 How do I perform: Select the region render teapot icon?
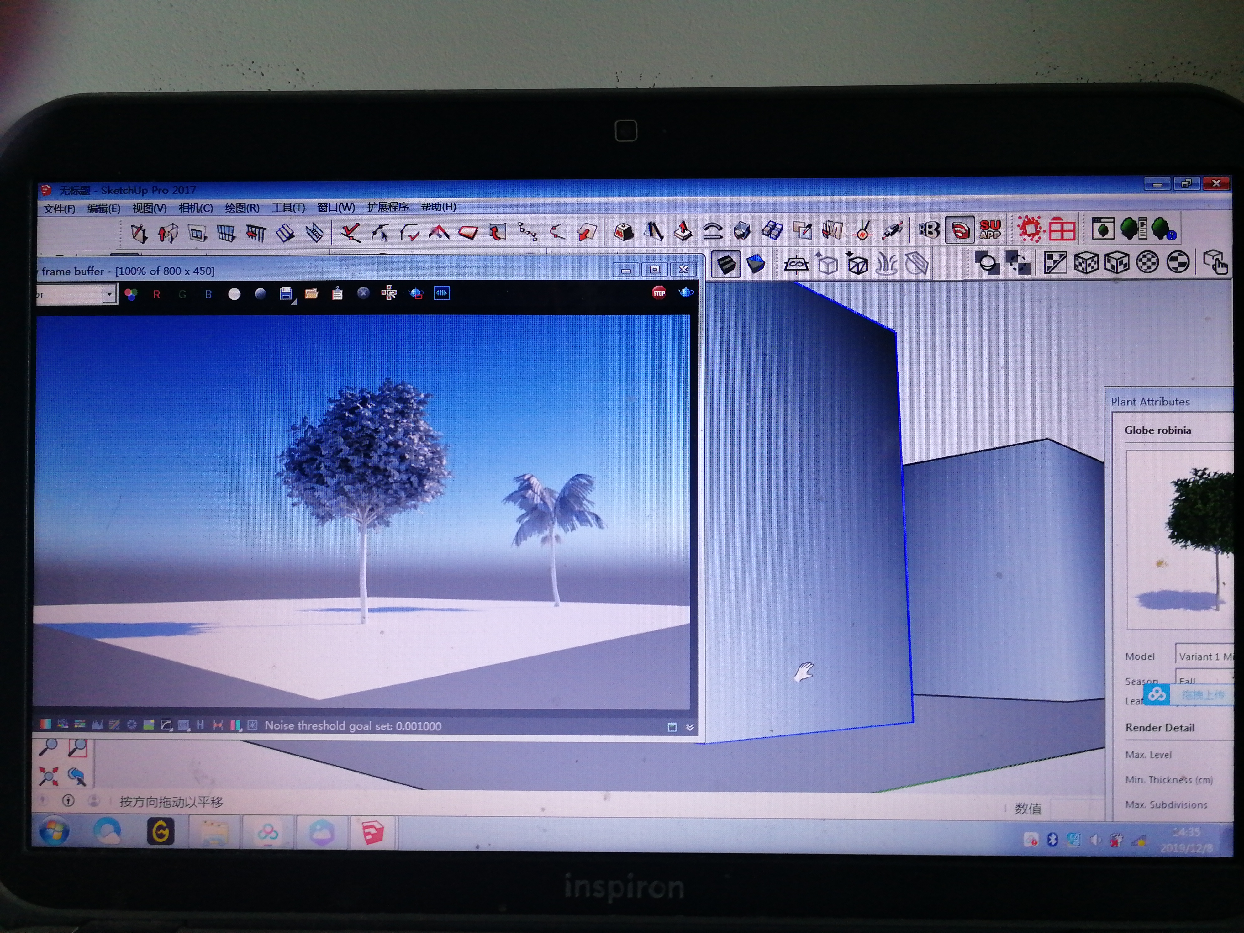pyautogui.click(x=416, y=293)
